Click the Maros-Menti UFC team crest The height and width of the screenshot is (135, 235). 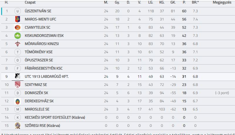18,19
